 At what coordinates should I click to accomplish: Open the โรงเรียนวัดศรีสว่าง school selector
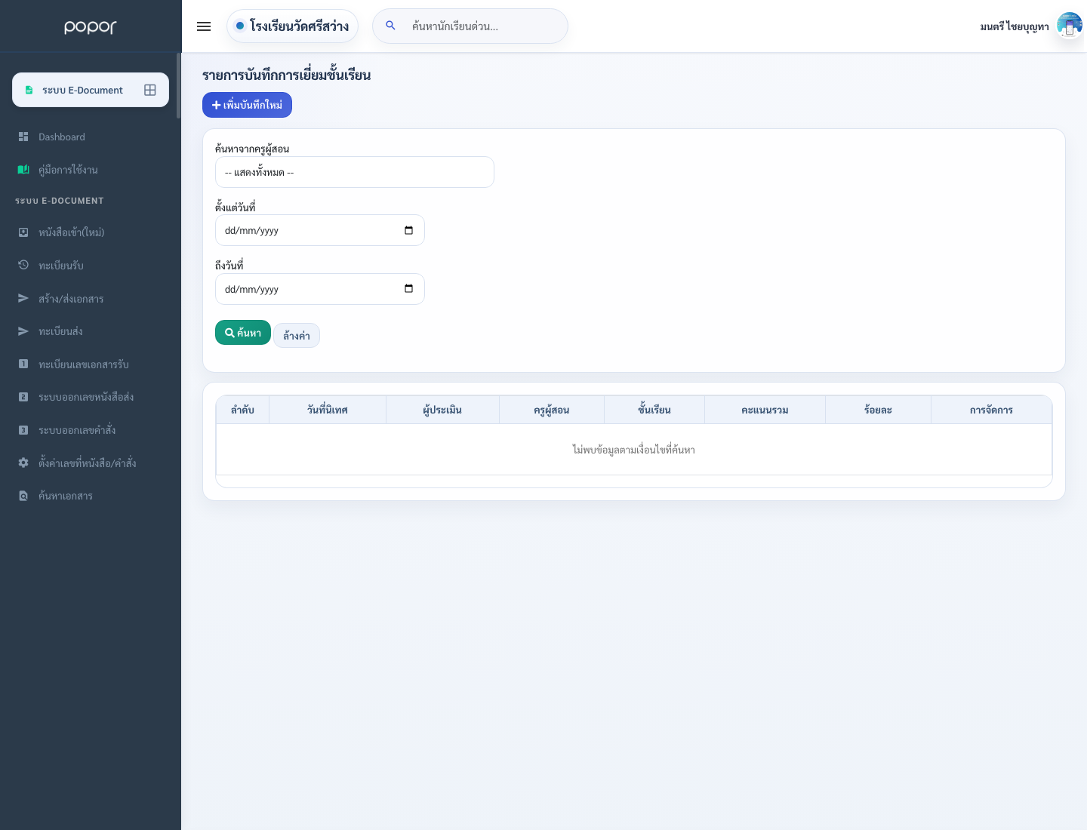point(292,26)
